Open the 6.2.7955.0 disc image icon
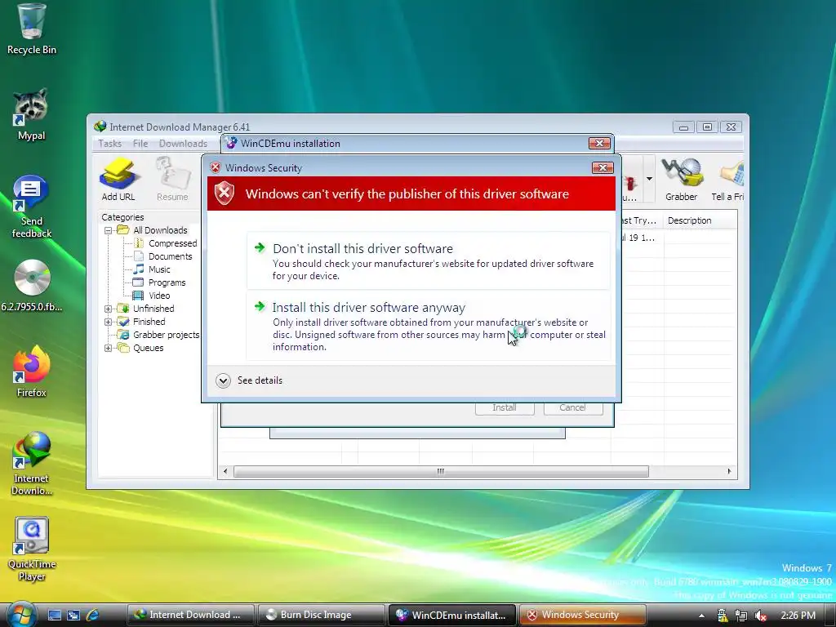 32,286
